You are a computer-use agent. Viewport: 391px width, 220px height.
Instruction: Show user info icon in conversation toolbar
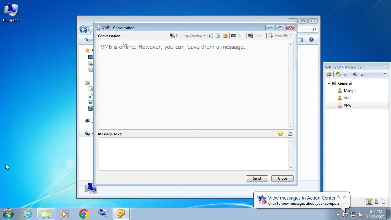click(218, 36)
